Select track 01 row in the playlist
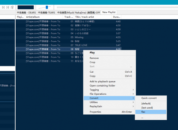Screen dimensions: 178x130 (x=68, y=21)
